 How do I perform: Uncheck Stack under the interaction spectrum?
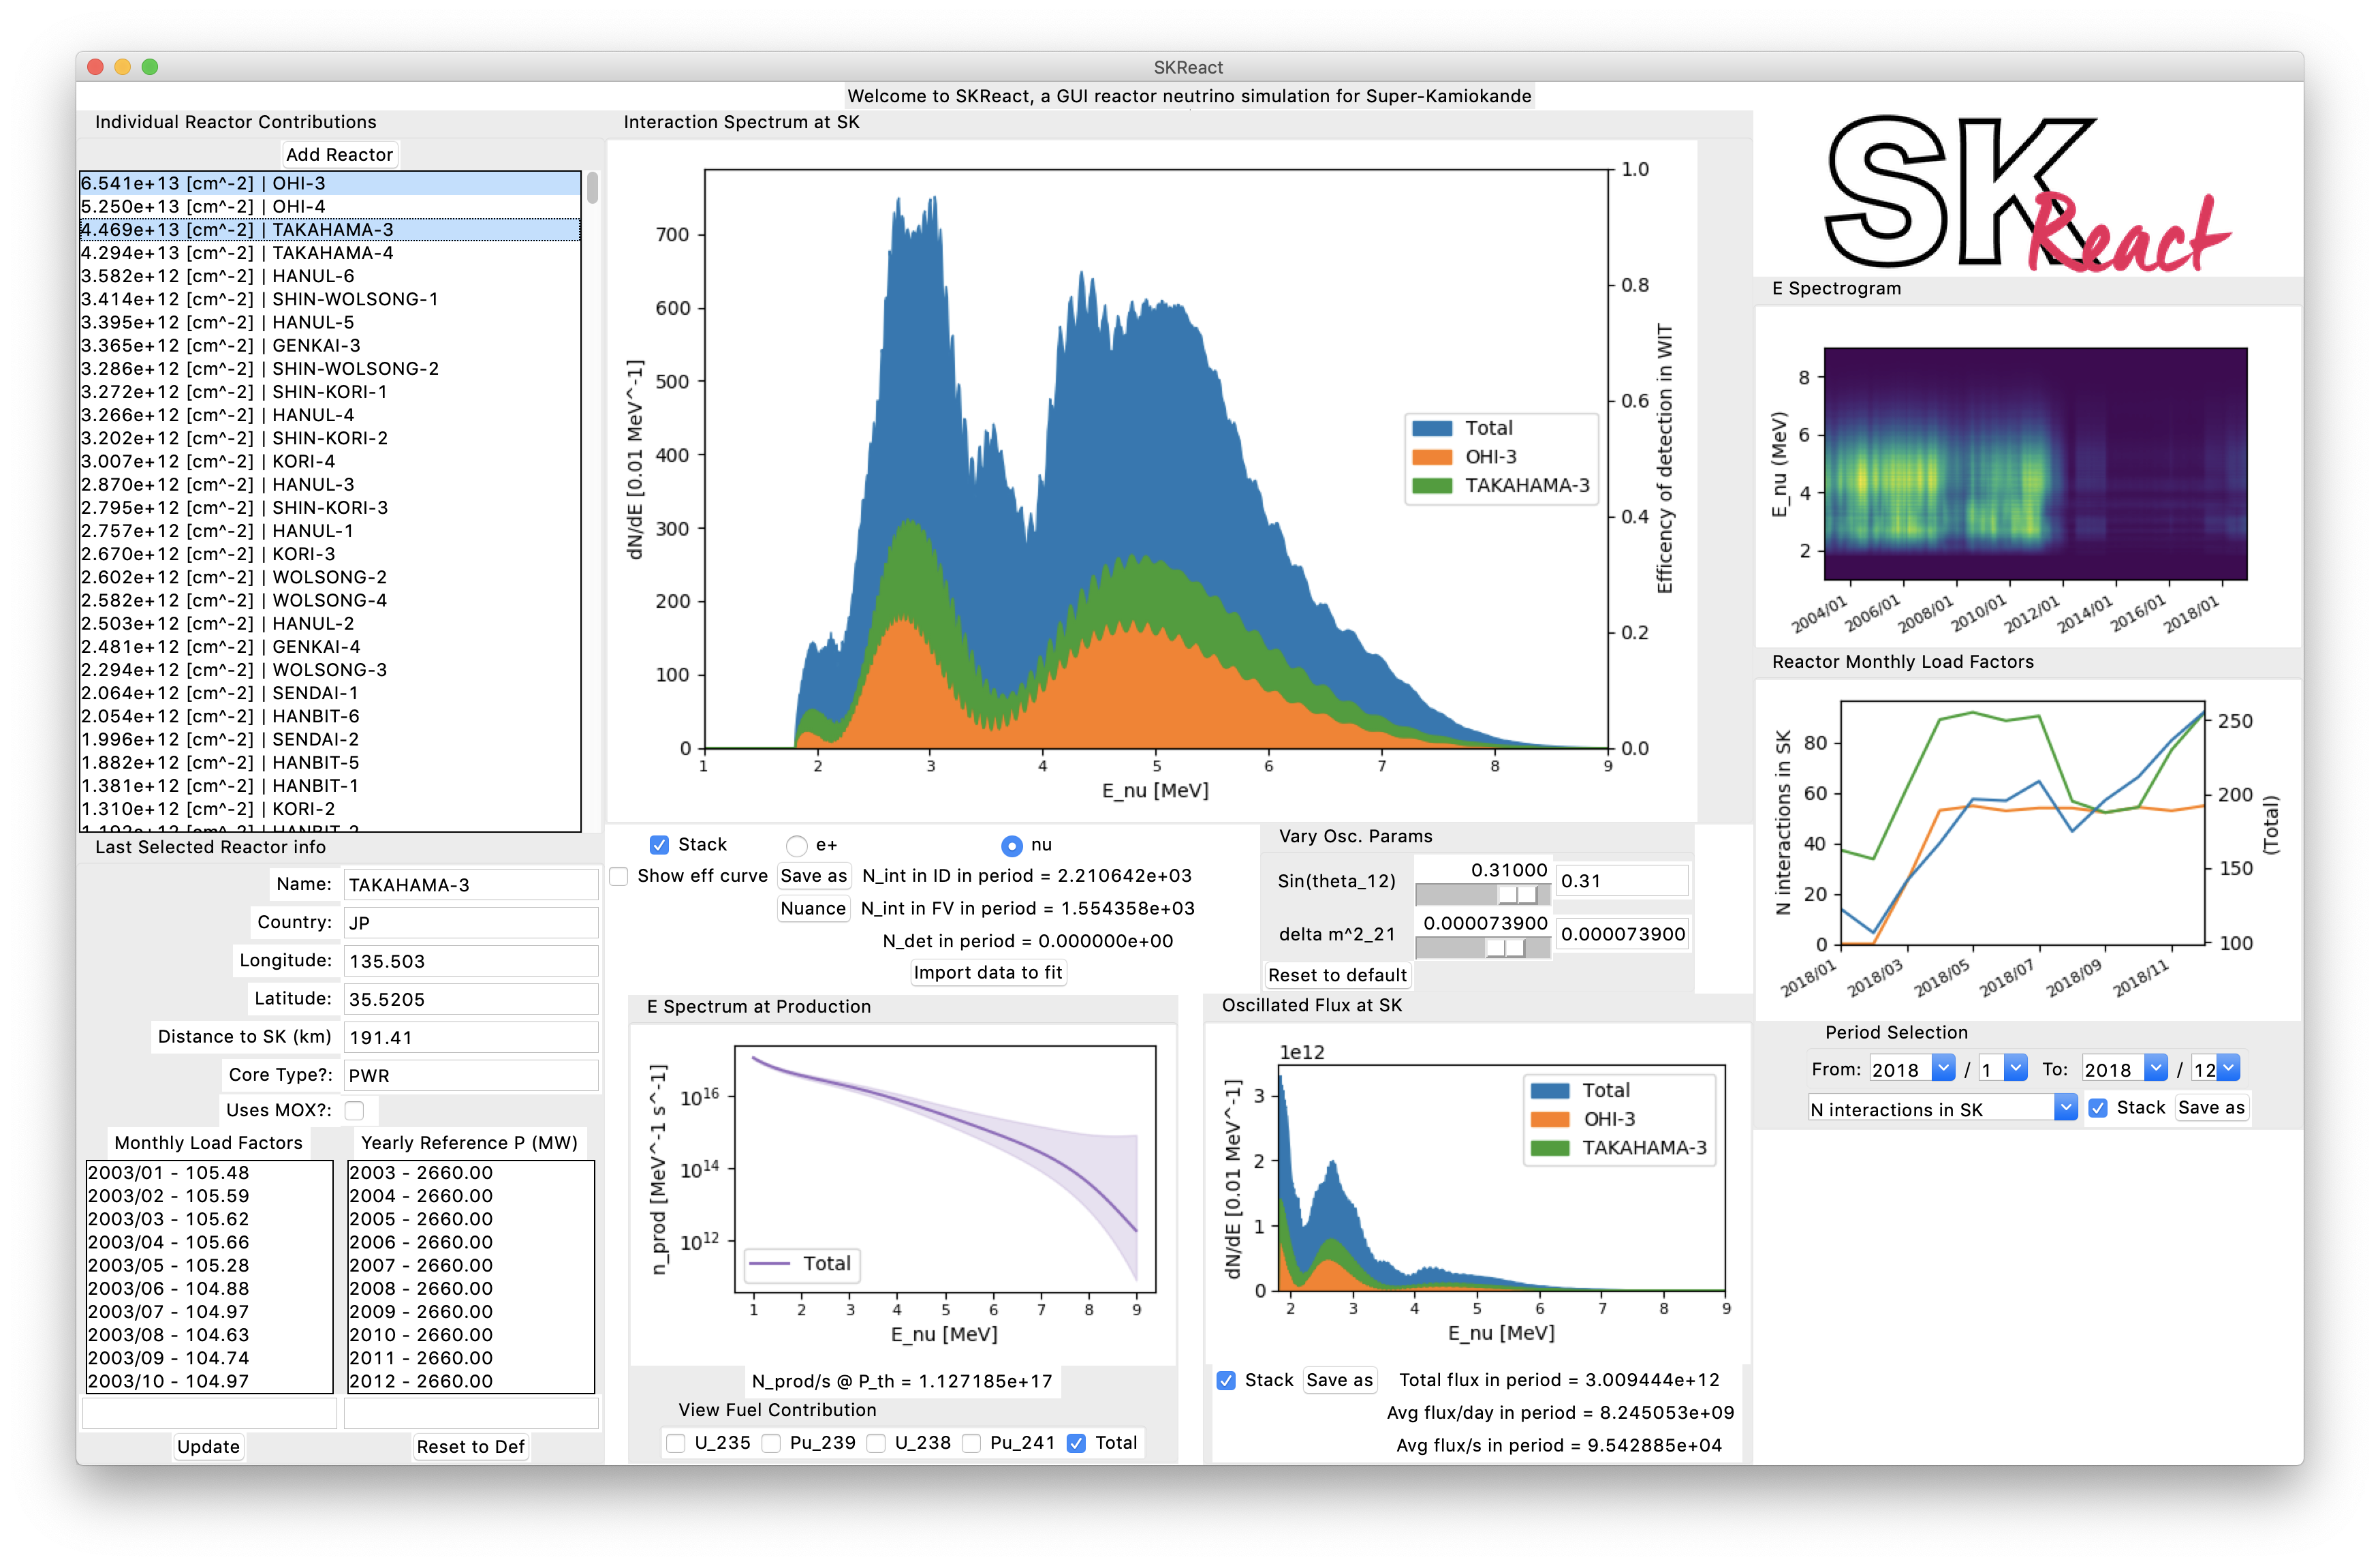[659, 844]
